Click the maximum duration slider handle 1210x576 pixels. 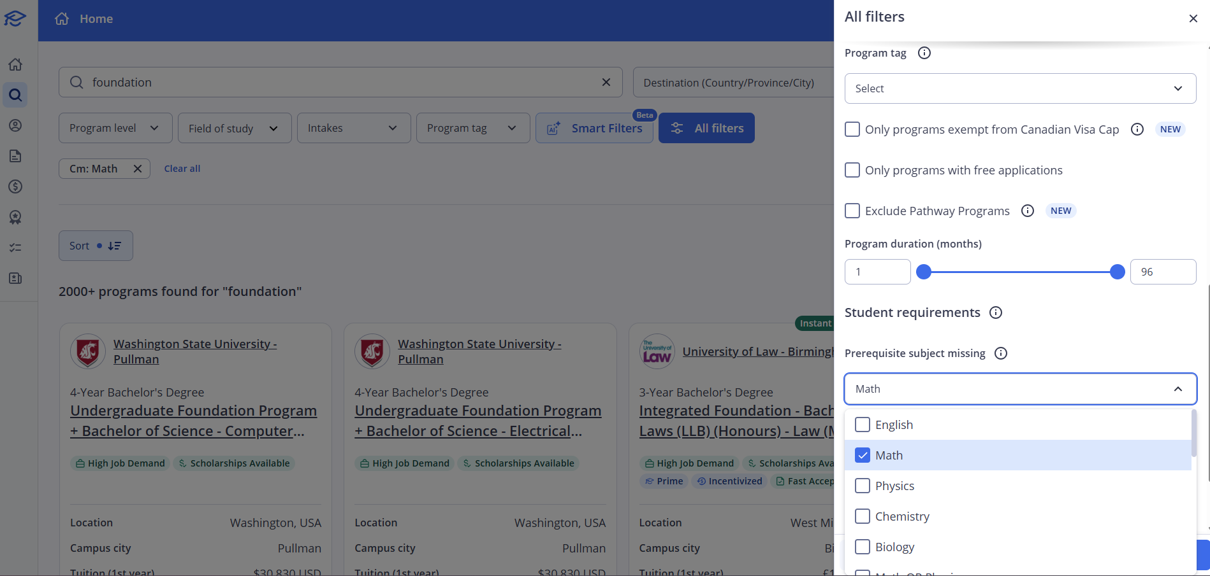pos(1117,272)
